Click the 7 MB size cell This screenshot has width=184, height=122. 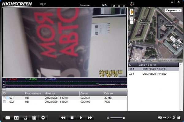[107, 102]
